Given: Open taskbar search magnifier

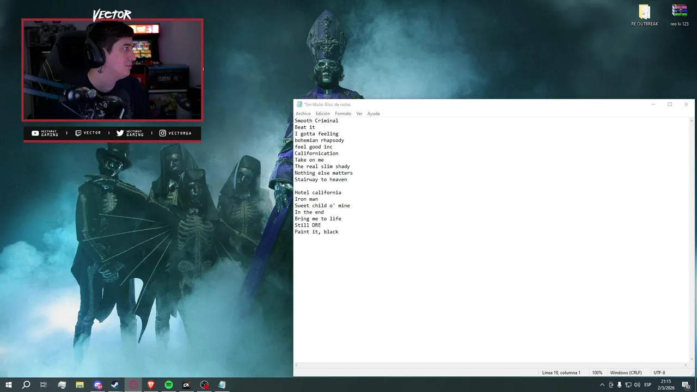Looking at the screenshot, I should coord(26,385).
